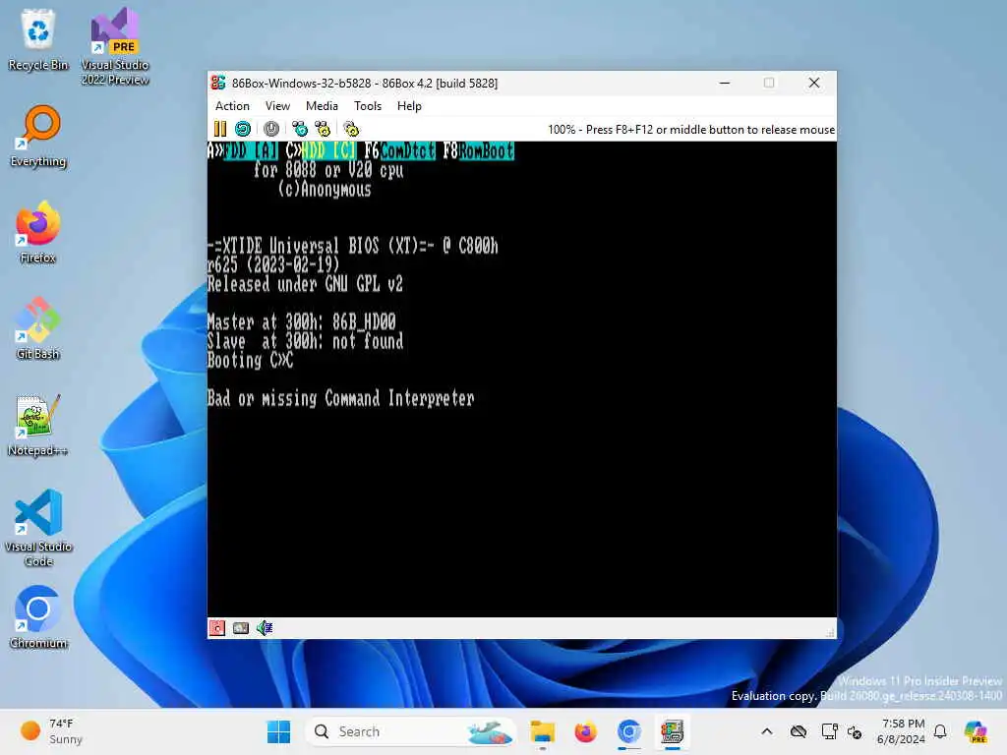Click the hard reset toolbar icon
This screenshot has width=1007, height=755.
pos(243,129)
